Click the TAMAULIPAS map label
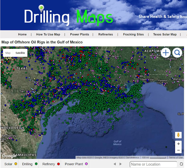The image size is (187, 168). pyautogui.click(x=25, y=155)
